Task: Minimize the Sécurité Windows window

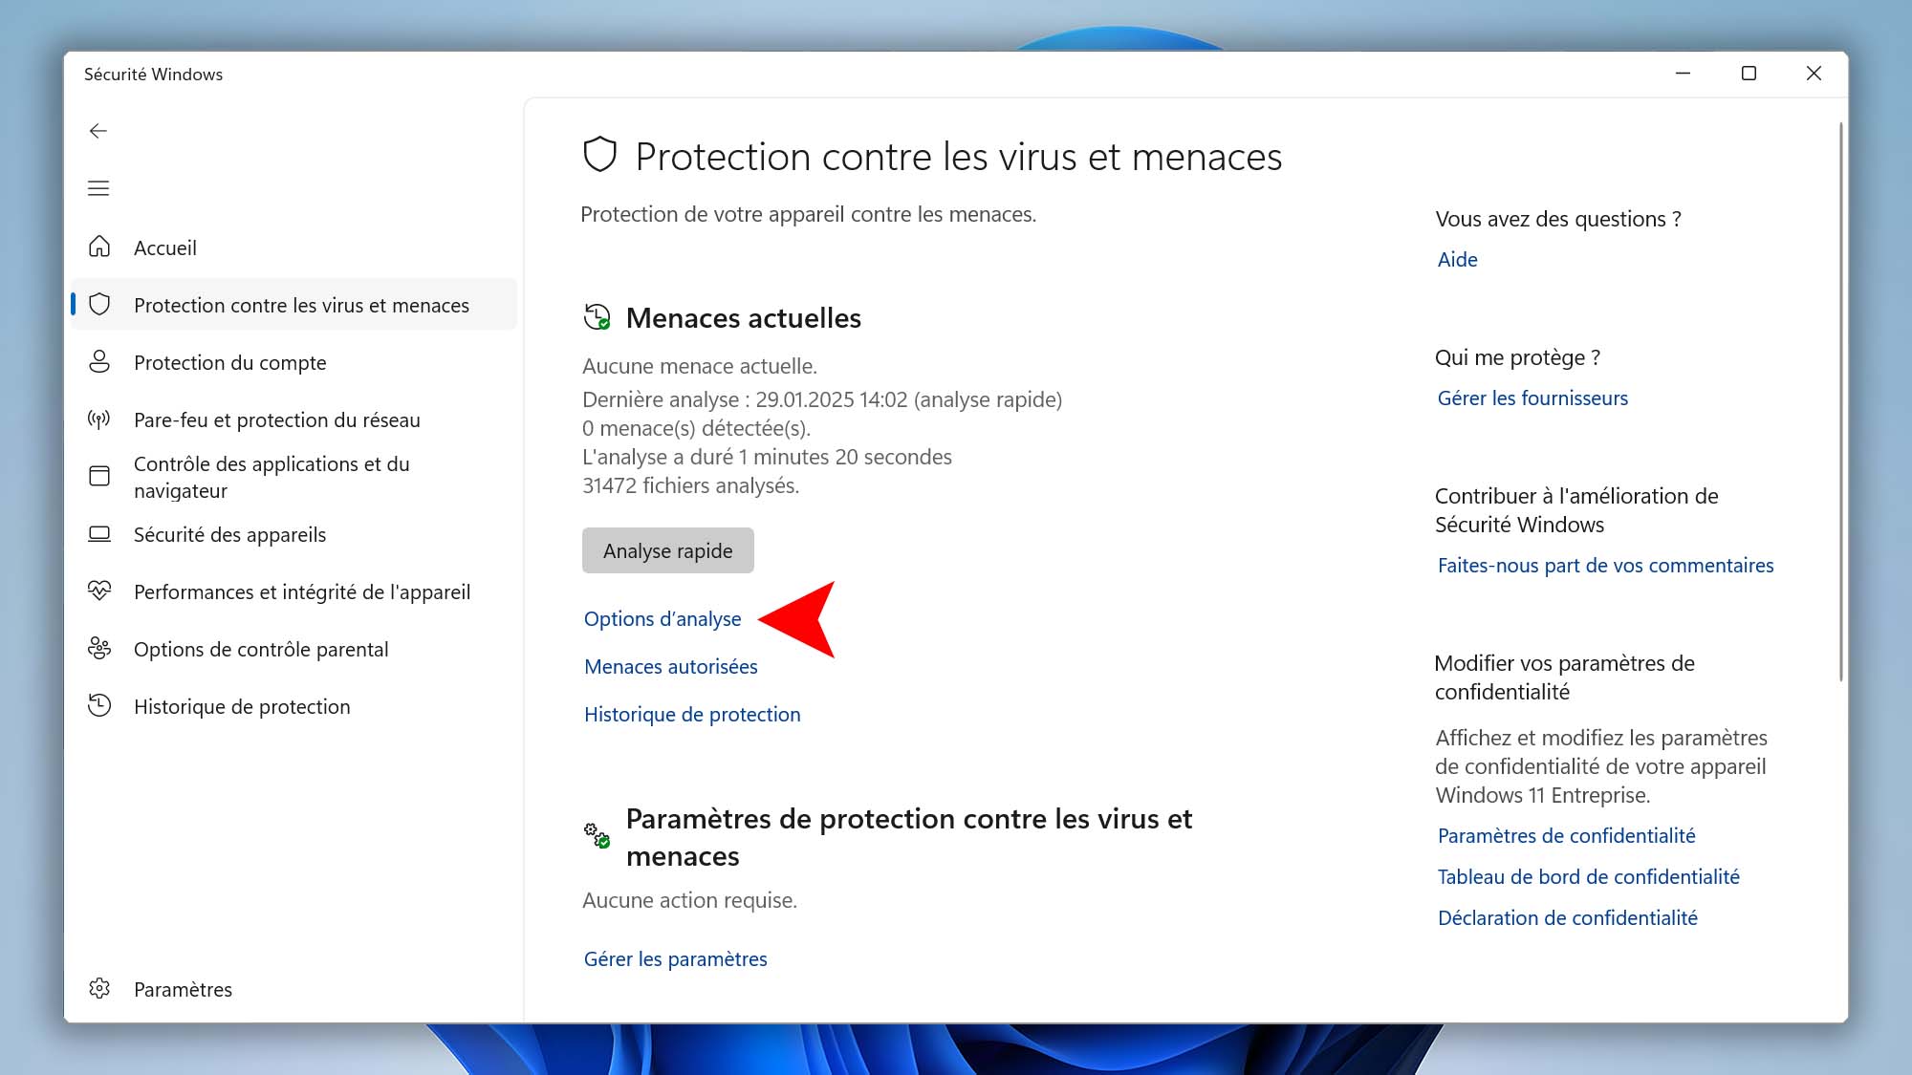Action: pyautogui.click(x=1684, y=74)
